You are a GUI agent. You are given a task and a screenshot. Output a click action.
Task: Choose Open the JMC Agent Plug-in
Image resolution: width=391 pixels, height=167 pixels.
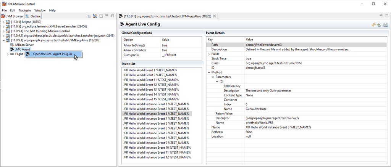(53, 54)
